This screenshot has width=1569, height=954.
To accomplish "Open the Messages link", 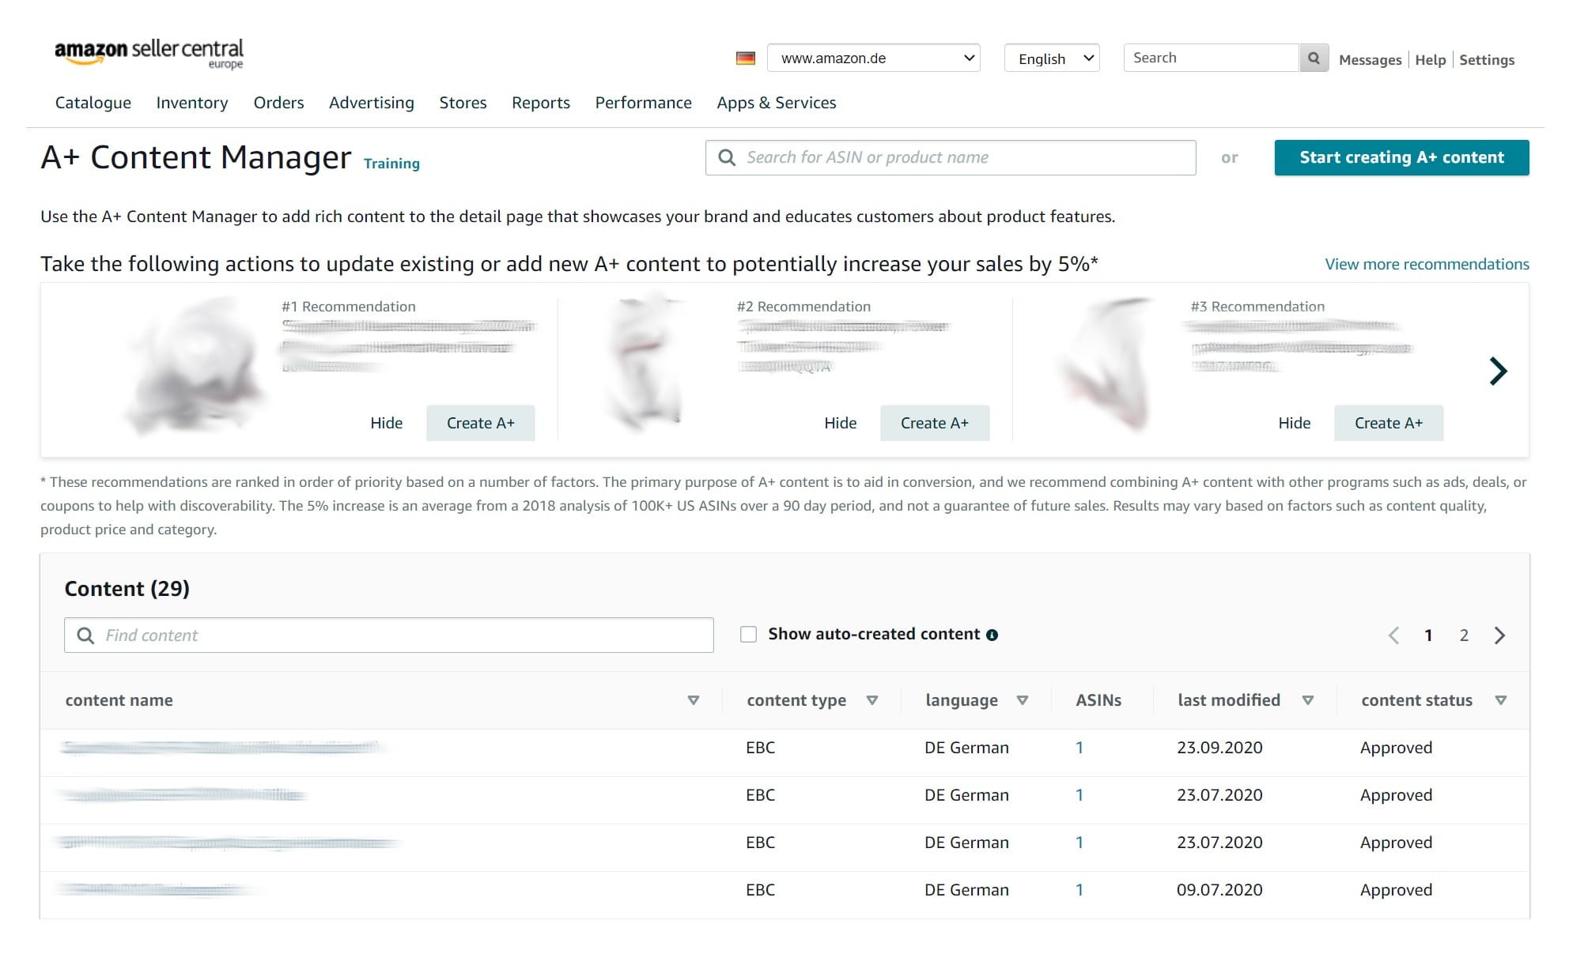I will point(1370,60).
